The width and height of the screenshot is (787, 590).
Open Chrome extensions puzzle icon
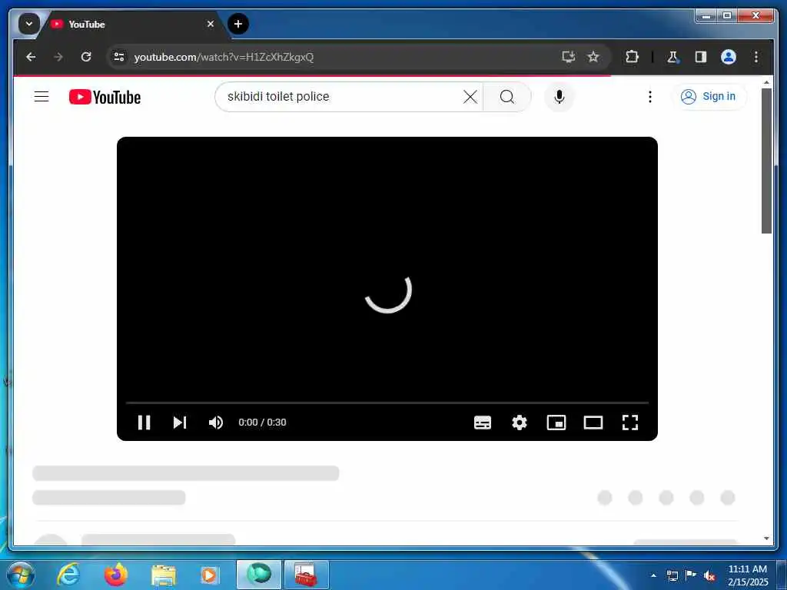click(632, 57)
